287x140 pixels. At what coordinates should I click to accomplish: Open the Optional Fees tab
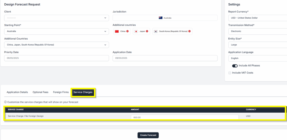tap(40, 92)
